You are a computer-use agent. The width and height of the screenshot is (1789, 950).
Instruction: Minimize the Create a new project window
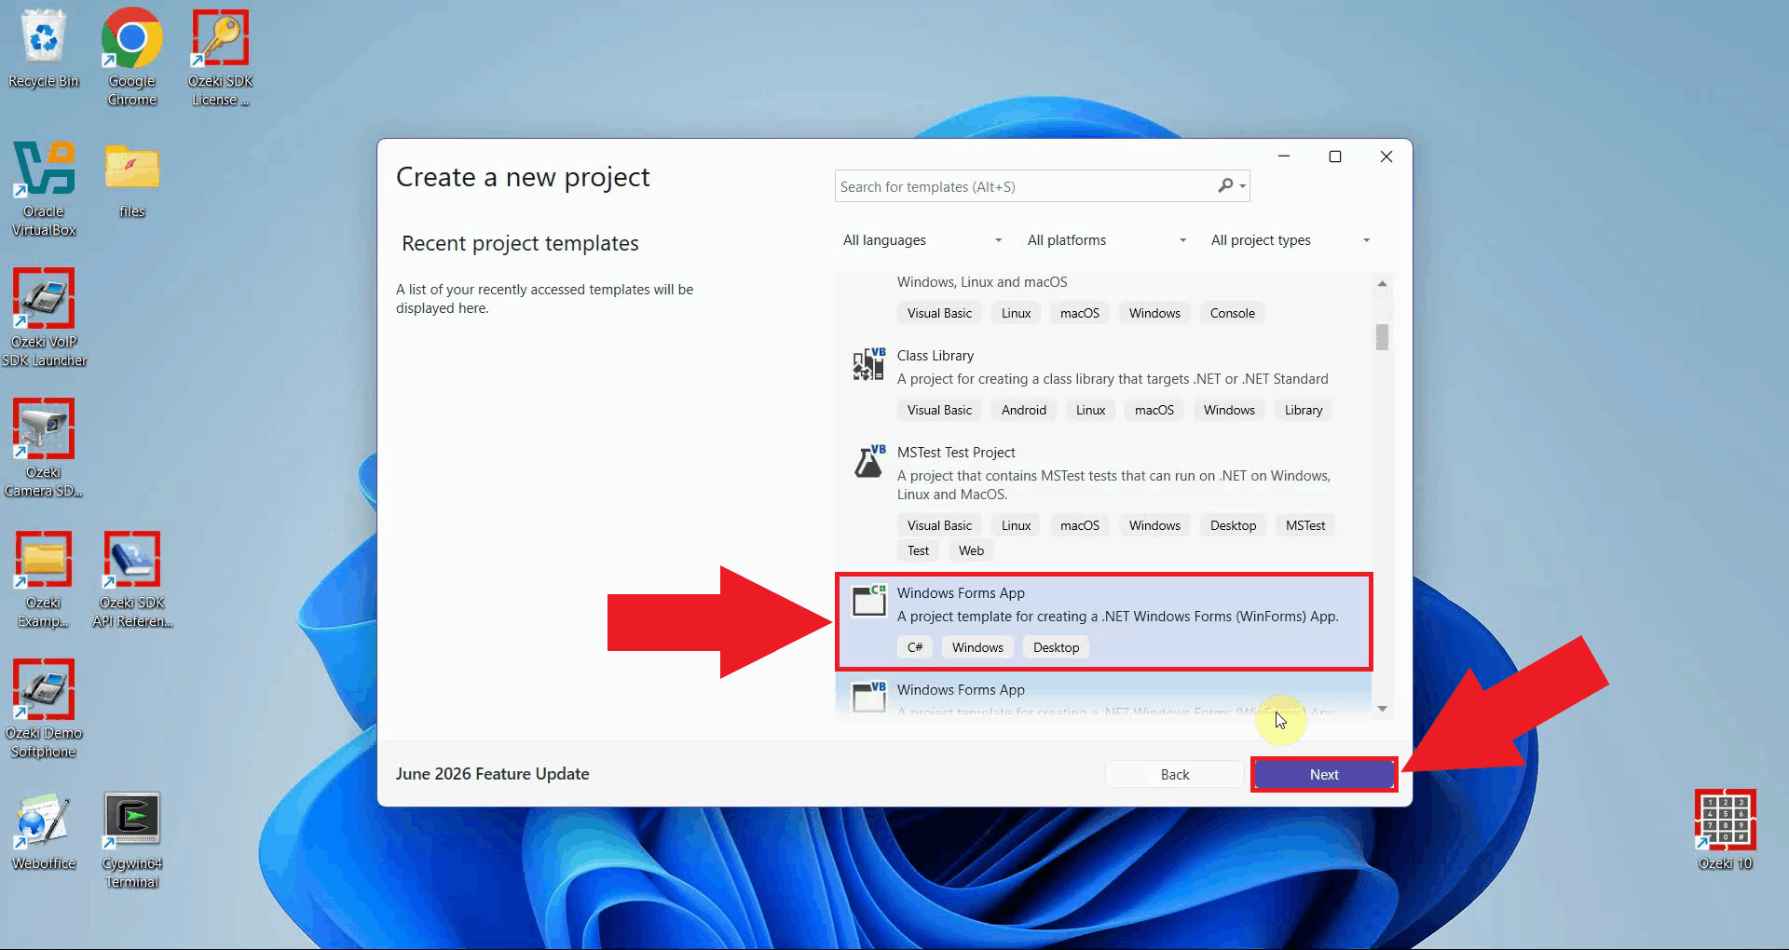1284,156
